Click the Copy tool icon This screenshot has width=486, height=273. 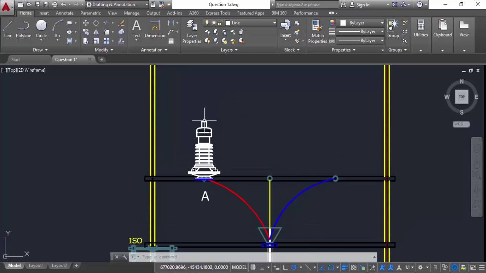(x=86, y=32)
